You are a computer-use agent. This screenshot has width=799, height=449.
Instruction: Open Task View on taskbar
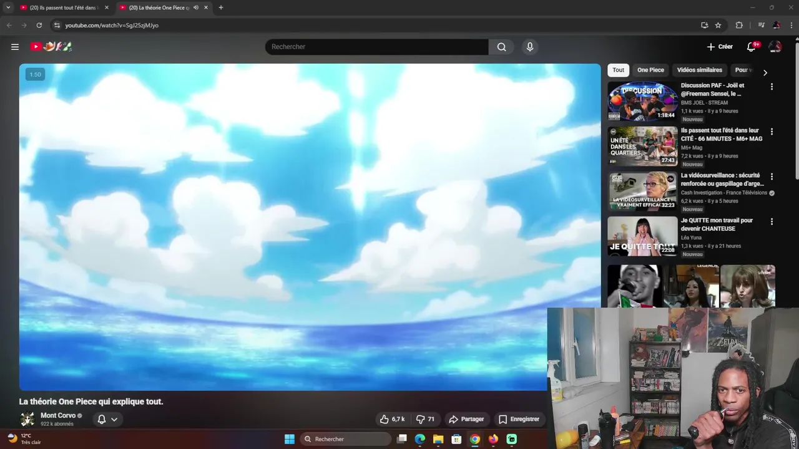tap(402, 439)
